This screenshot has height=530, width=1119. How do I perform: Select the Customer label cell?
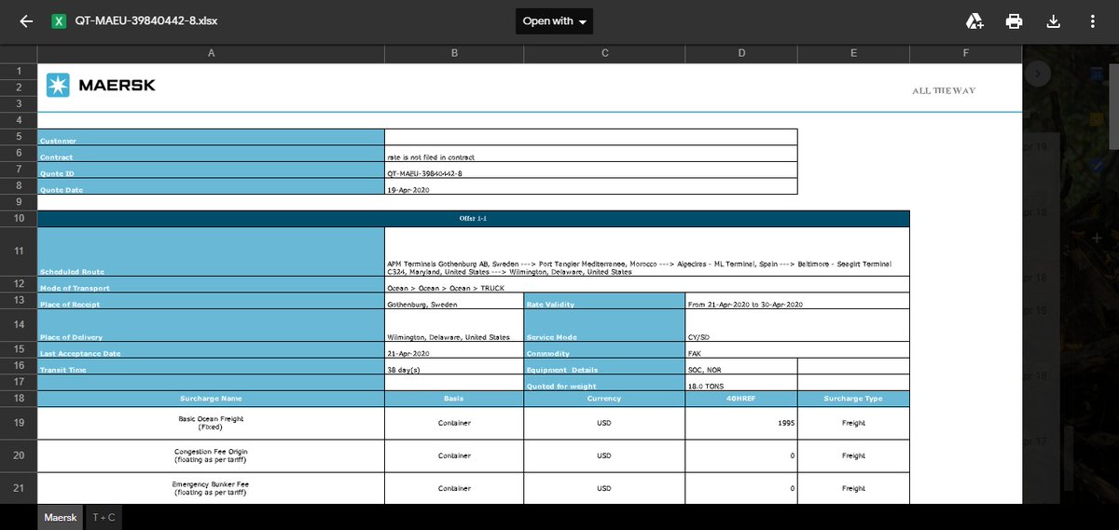[x=211, y=137]
